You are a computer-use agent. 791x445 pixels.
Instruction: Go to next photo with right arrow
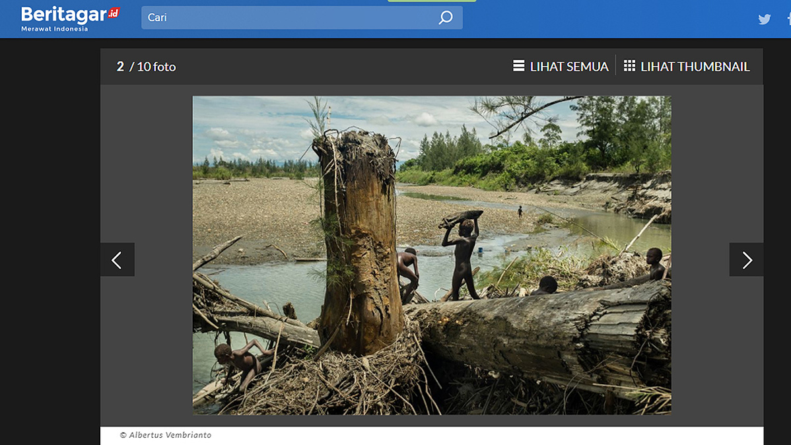[x=747, y=260]
